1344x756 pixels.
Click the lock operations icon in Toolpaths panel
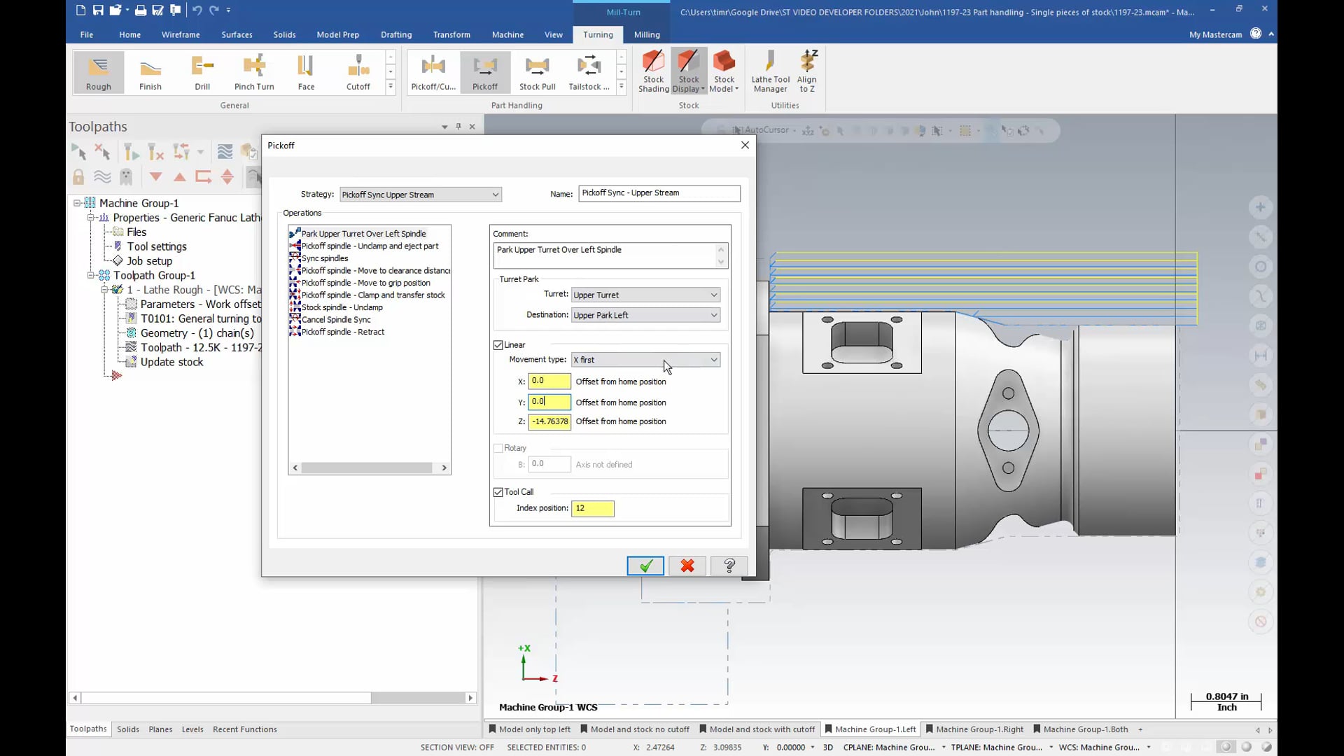coord(78,177)
